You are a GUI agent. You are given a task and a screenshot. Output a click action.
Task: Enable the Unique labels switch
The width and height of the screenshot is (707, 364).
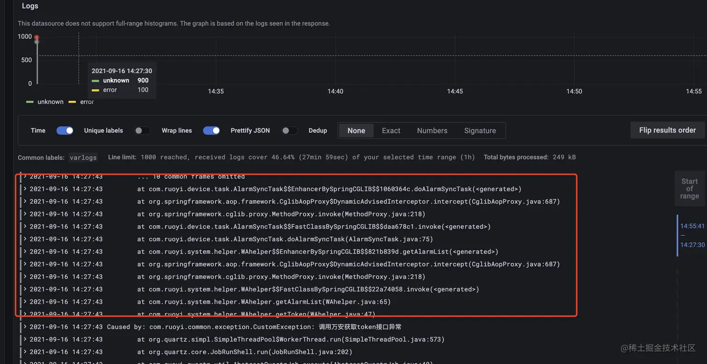143,131
